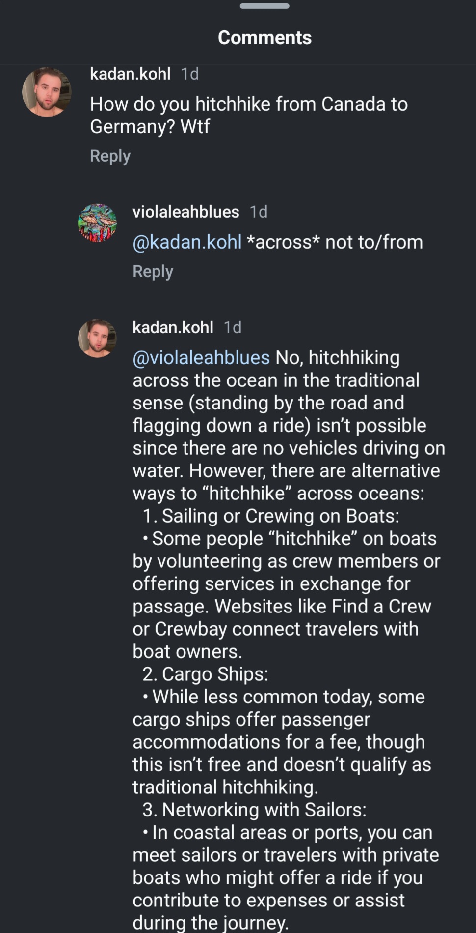Tap kadan.kohl's avatar on the hitchhike question
The image size is (476, 933).
point(47,92)
